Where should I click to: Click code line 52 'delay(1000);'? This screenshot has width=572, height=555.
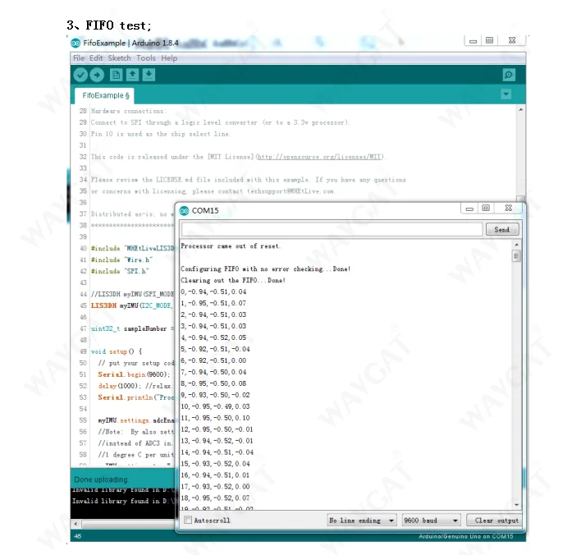119,386
